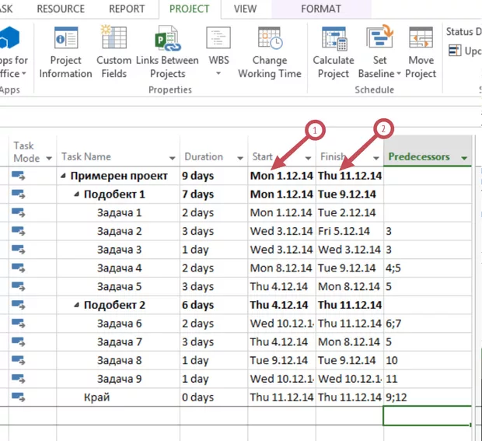This screenshot has width=482, height=441.
Task: Switch to the VIEW tab
Action: pyautogui.click(x=245, y=9)
